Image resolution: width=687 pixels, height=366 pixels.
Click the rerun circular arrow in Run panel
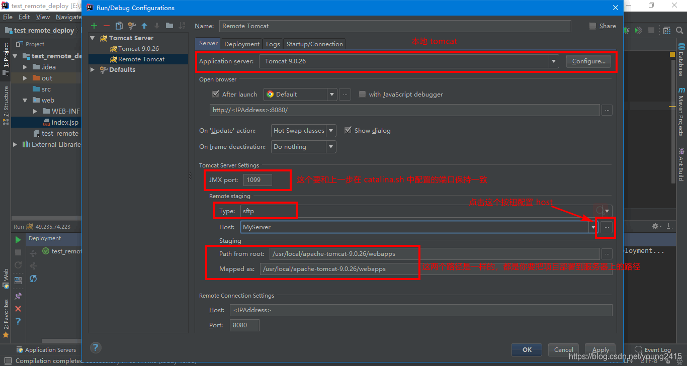(x=18, y=265)
